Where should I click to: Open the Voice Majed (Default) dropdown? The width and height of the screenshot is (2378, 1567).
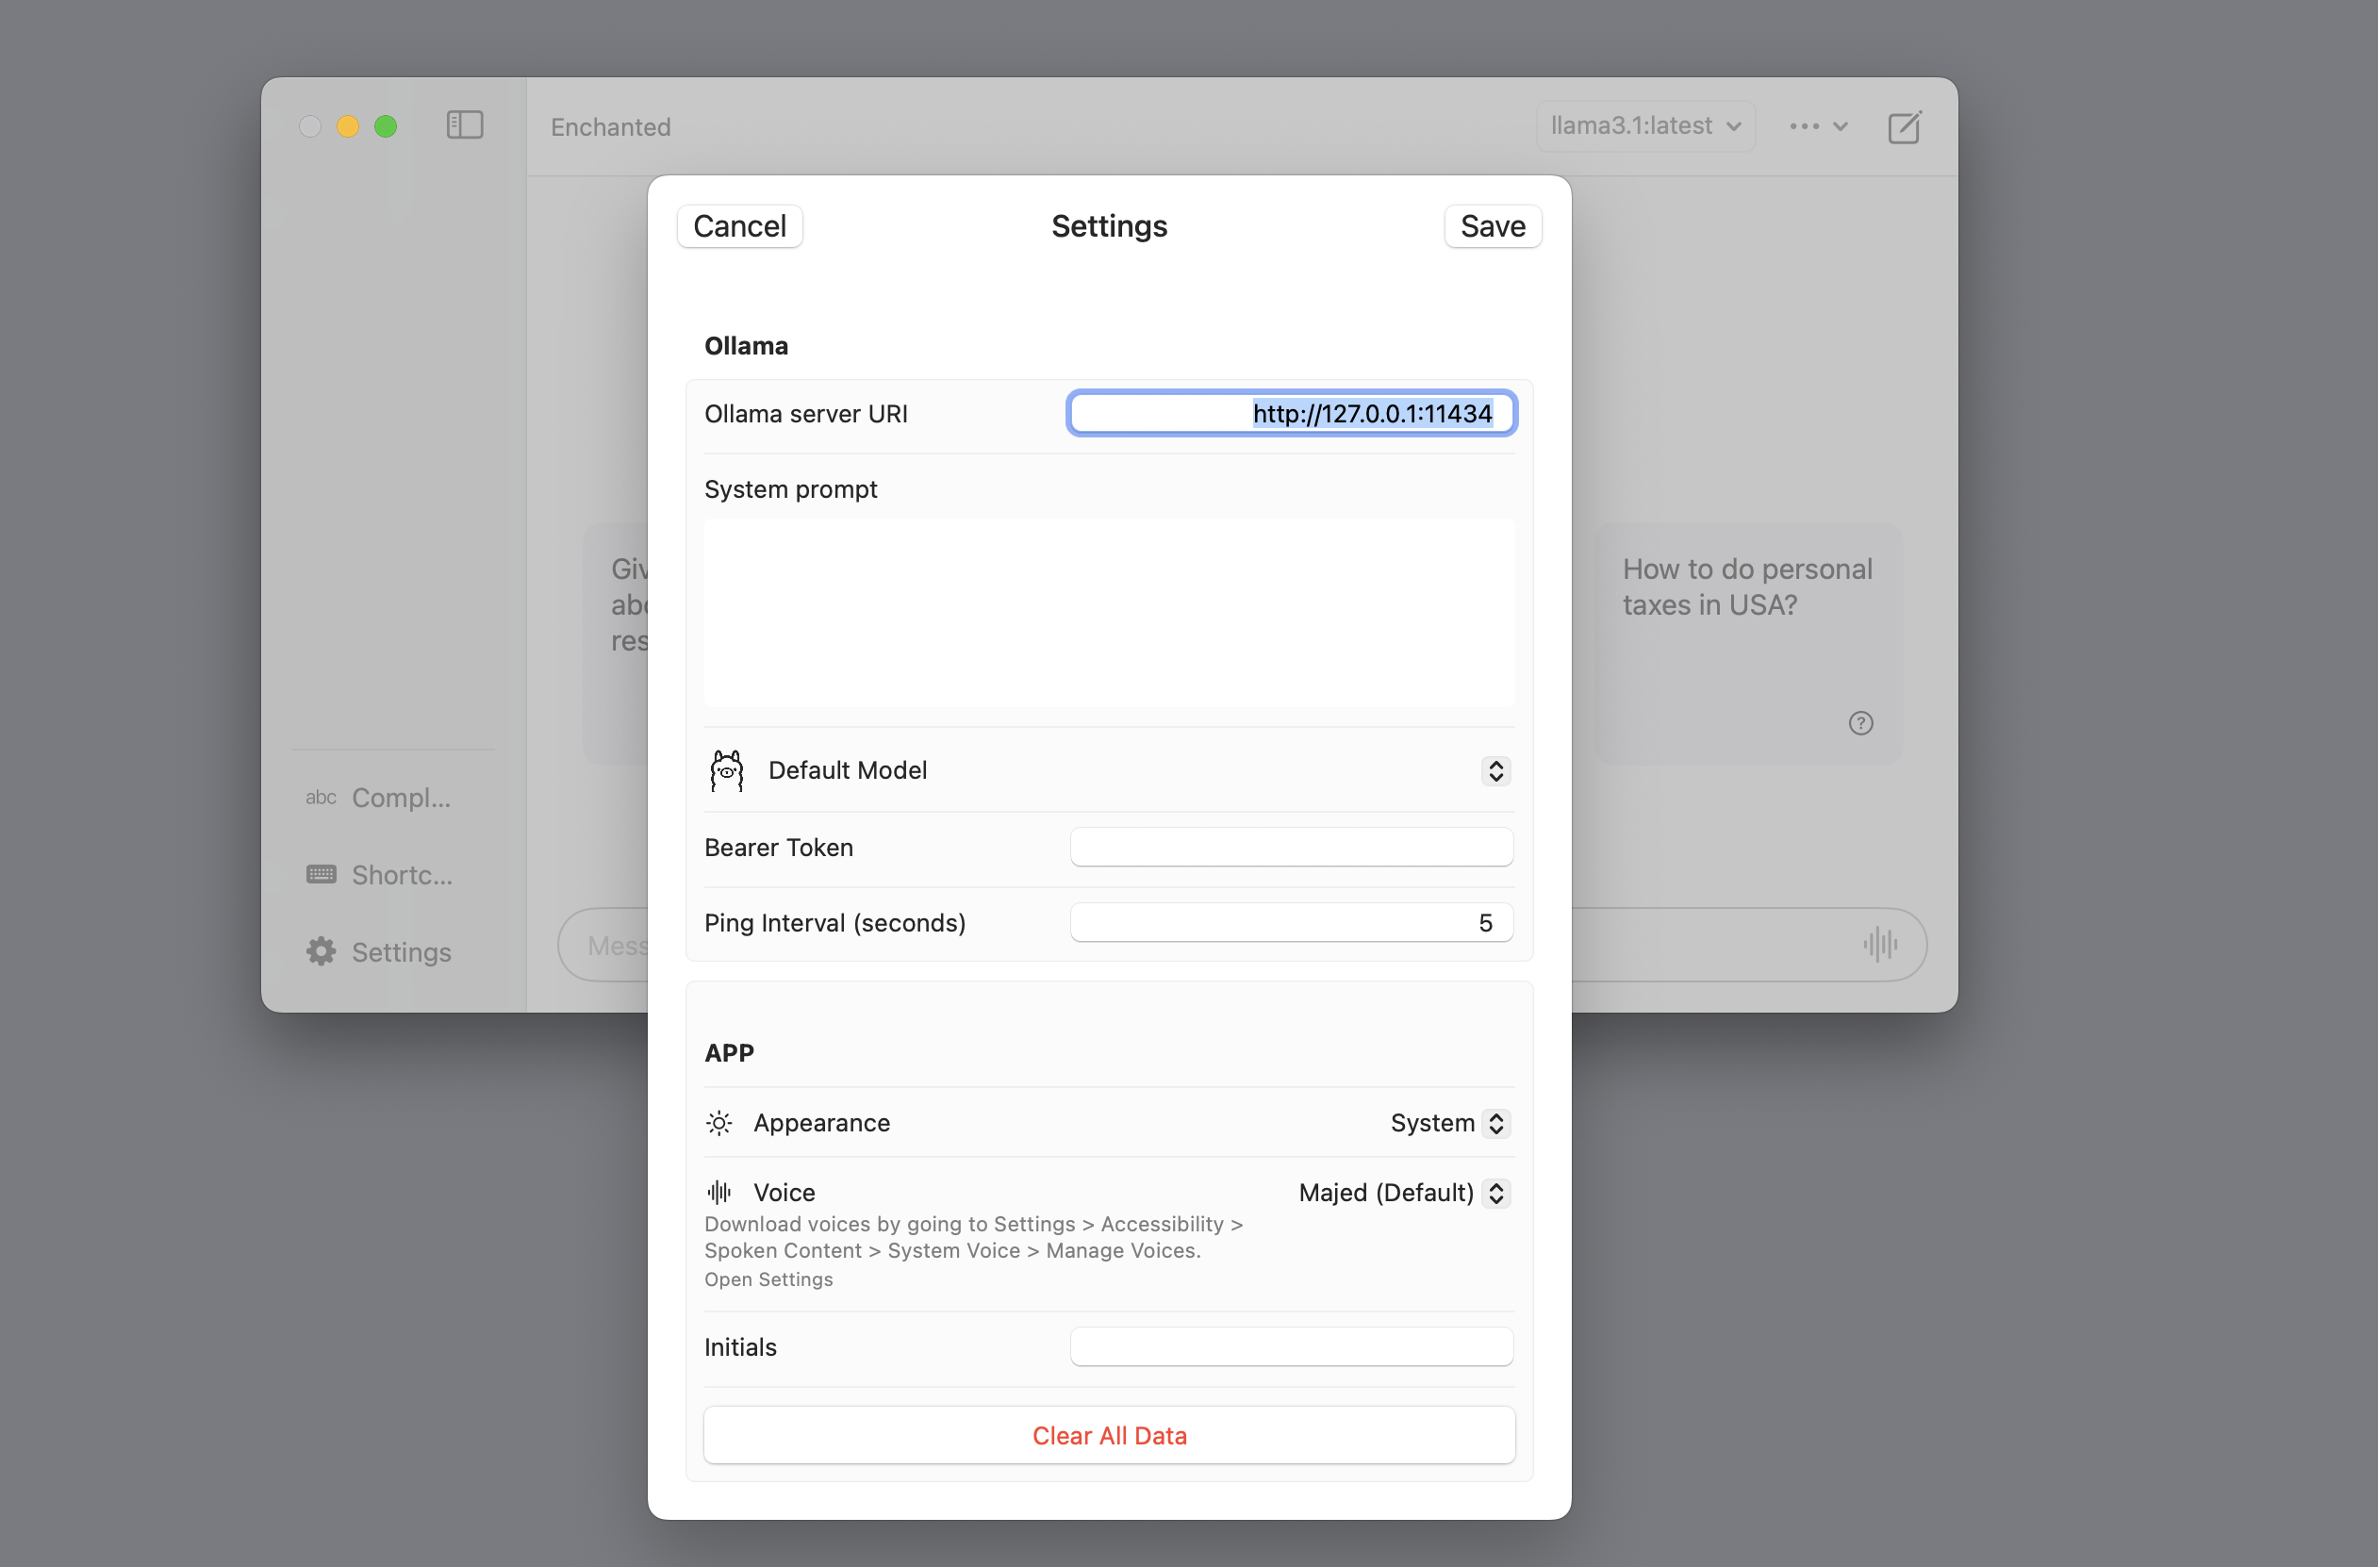tap(1404, 1193)
